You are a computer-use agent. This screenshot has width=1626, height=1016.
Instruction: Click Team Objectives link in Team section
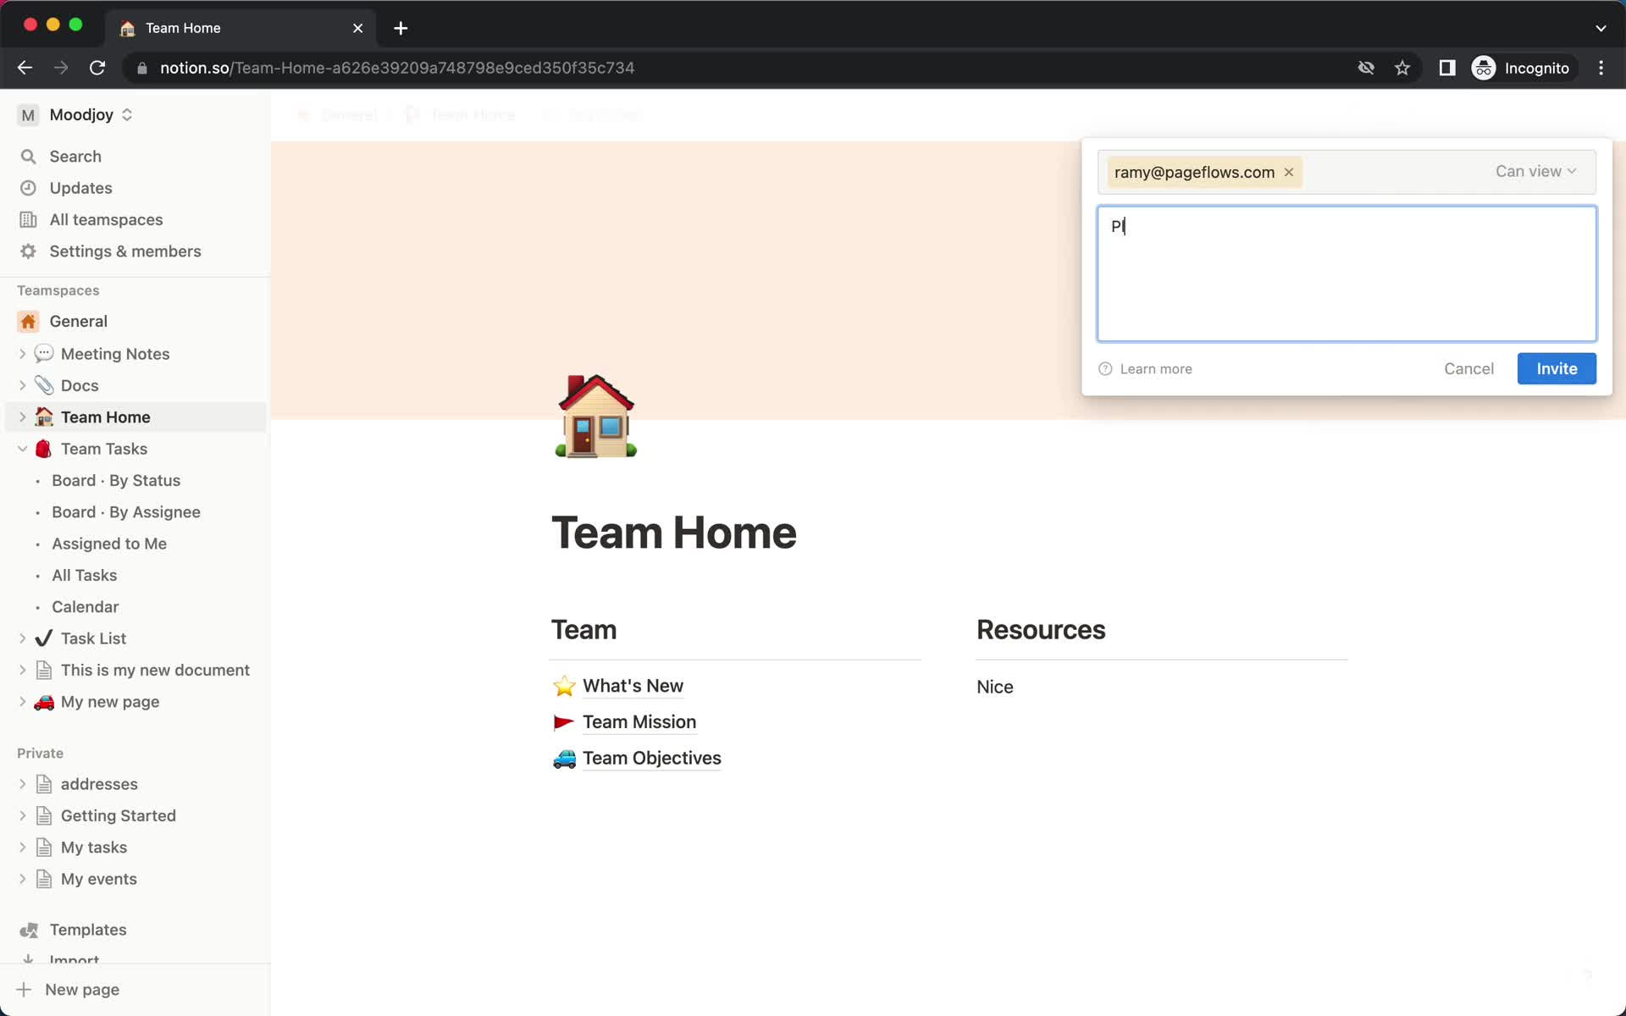(x=652, y=757)
